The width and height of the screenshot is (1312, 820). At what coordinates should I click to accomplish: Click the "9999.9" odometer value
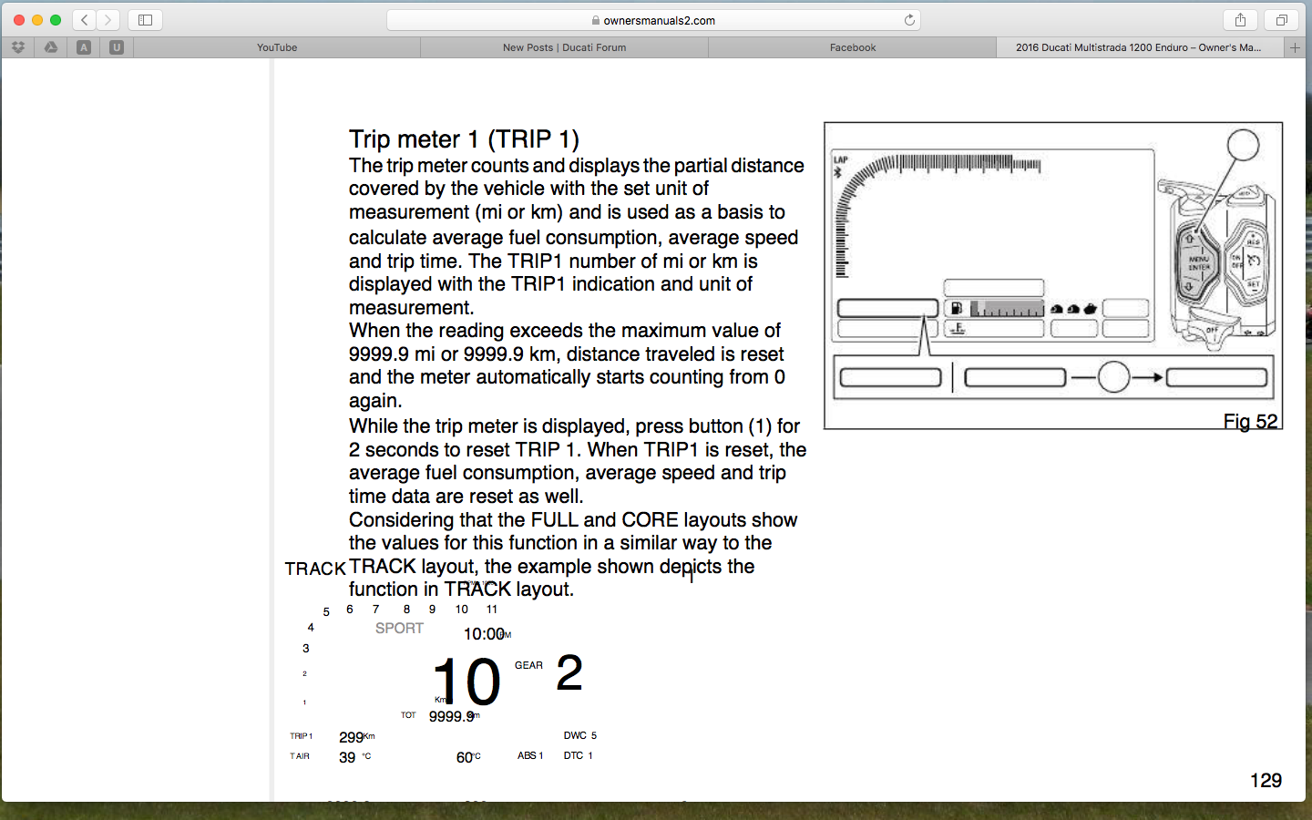(452, 717)
